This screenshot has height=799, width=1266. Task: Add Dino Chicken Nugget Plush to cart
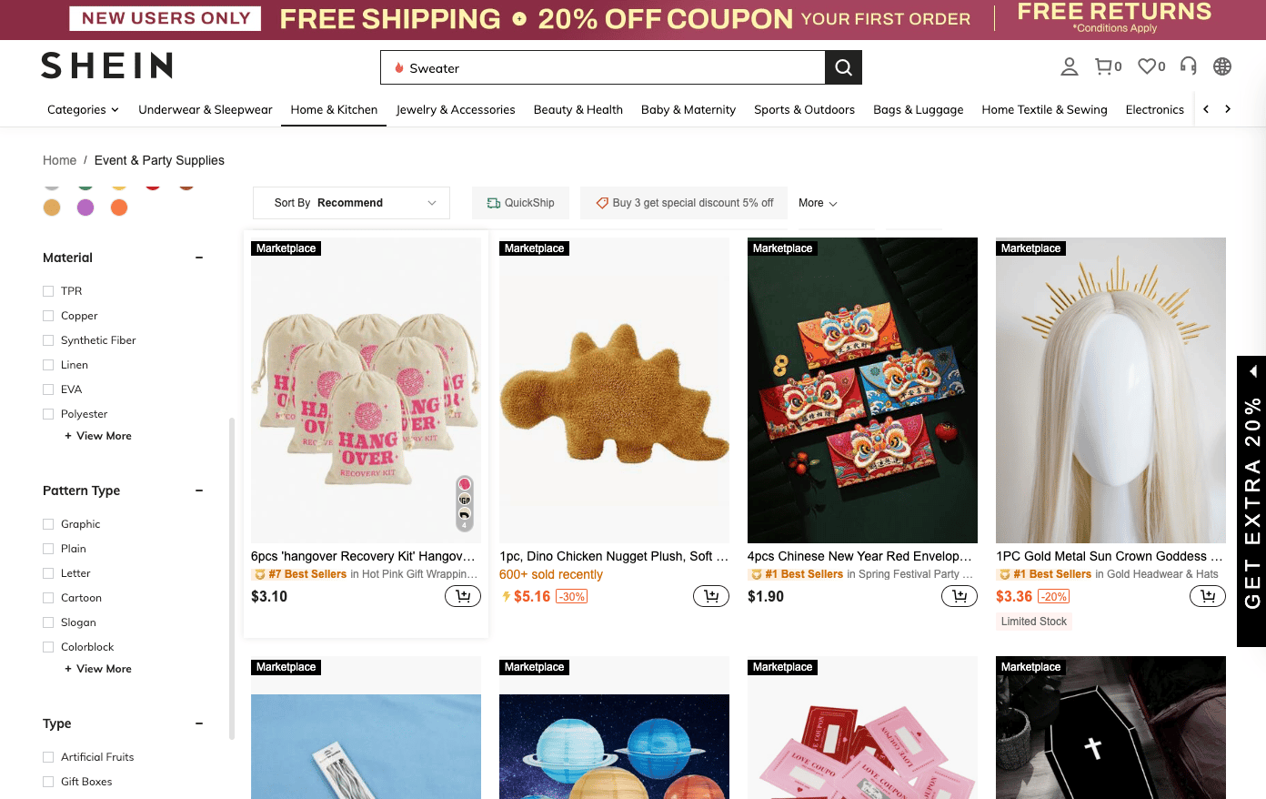coord(710,596)
